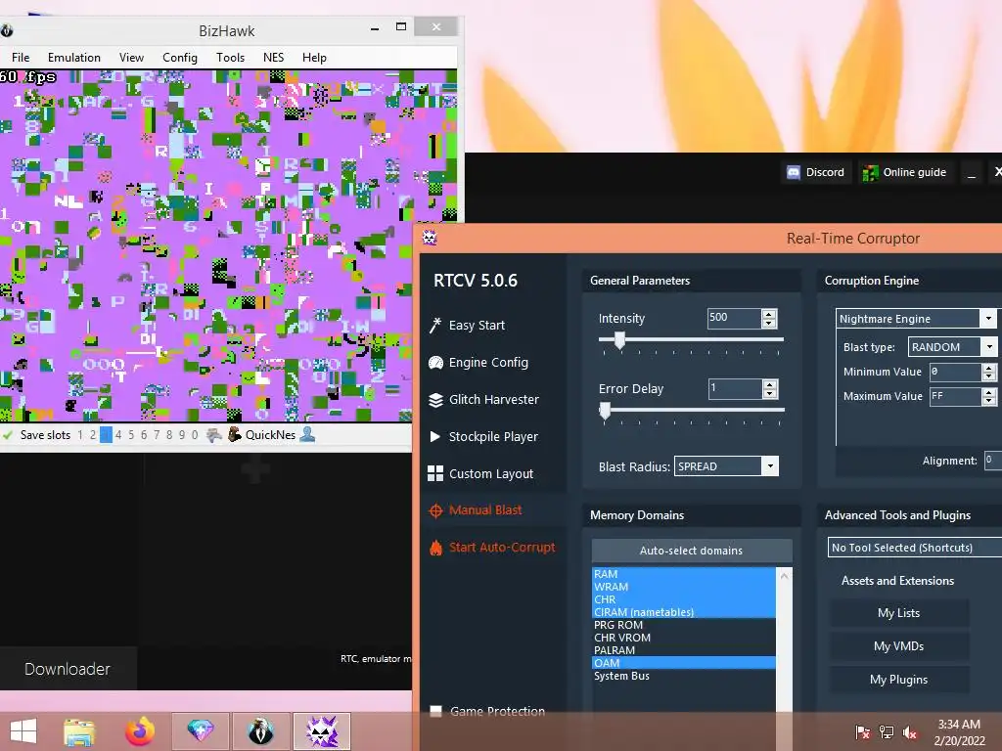This screenshot has width=1002, height=751.
Task: Click the Downloader button
Action: click(x=68, y=669)
